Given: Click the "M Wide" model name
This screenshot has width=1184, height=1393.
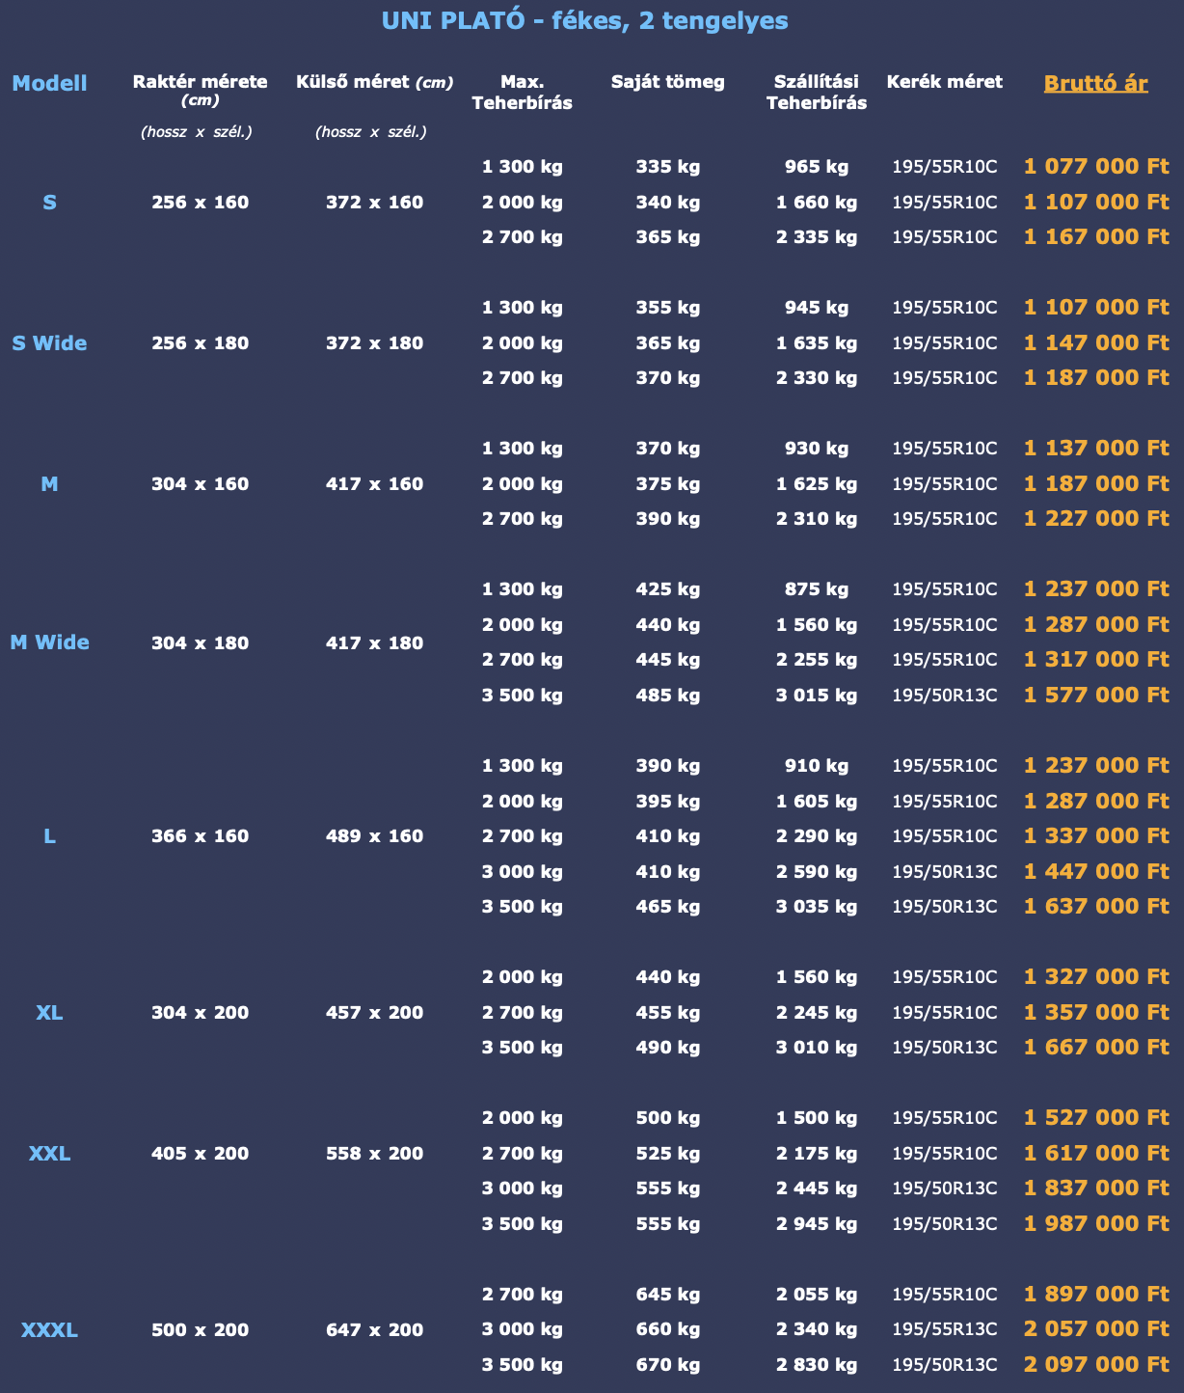Looking at the screenshot, I should point(49,642).
